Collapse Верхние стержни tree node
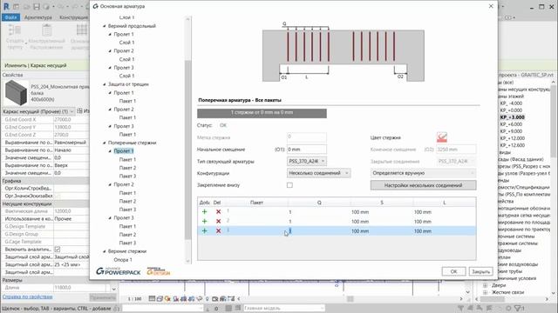 (105, 251)
